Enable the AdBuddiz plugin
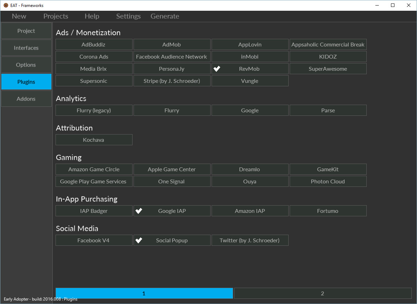417x304 pixels. click(94, 44)
